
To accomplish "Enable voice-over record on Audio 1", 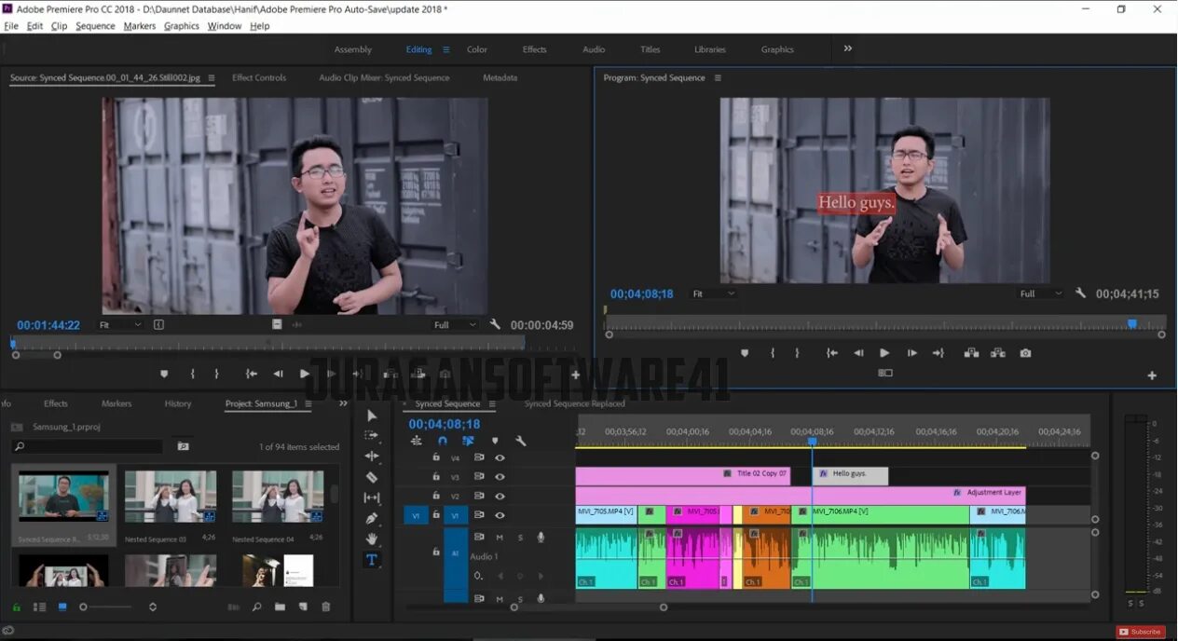I will coord(541,537).
